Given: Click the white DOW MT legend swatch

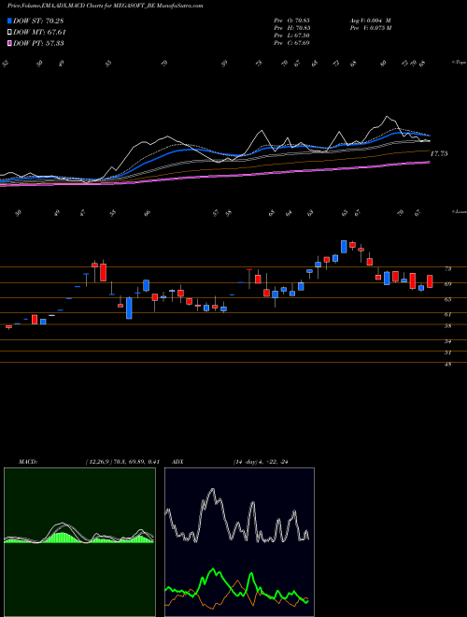Looking at the screenshot, I should click(x=9, y=32).
